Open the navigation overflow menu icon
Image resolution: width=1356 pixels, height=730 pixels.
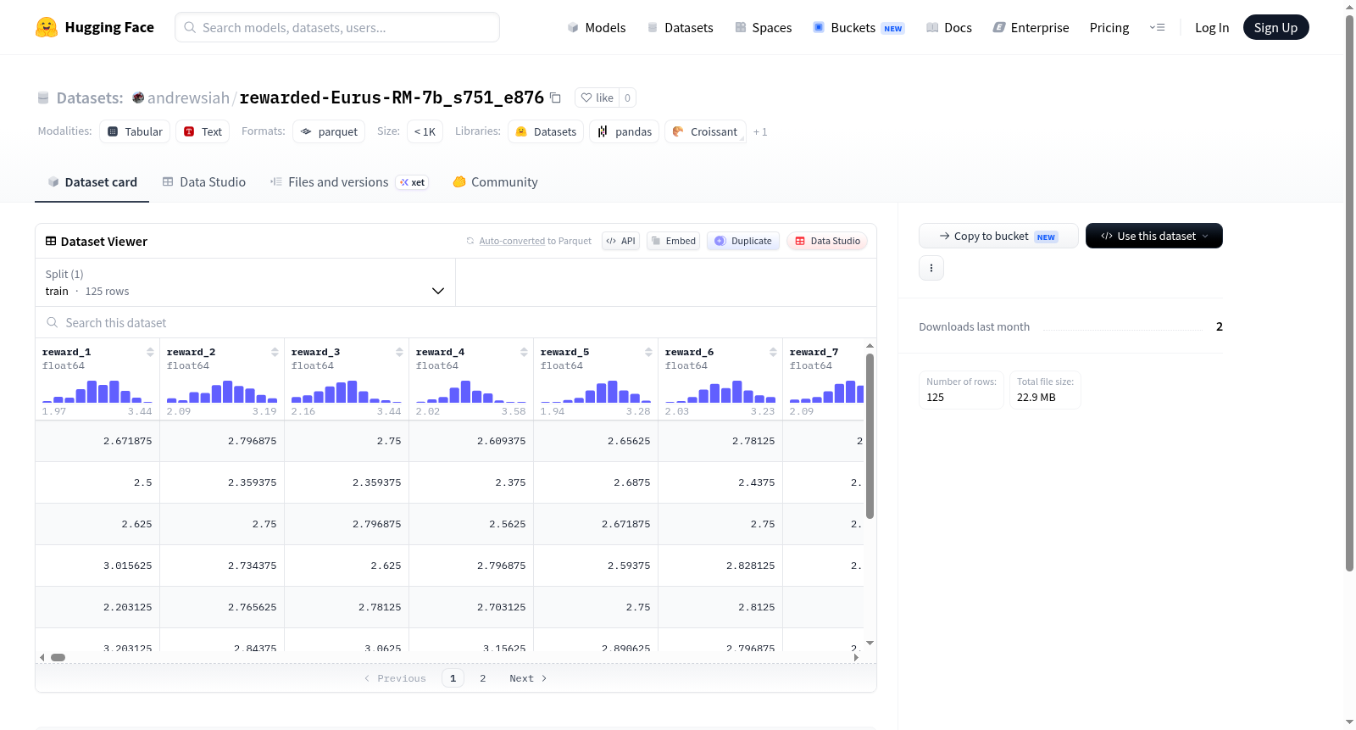[x=1157, y=27]
